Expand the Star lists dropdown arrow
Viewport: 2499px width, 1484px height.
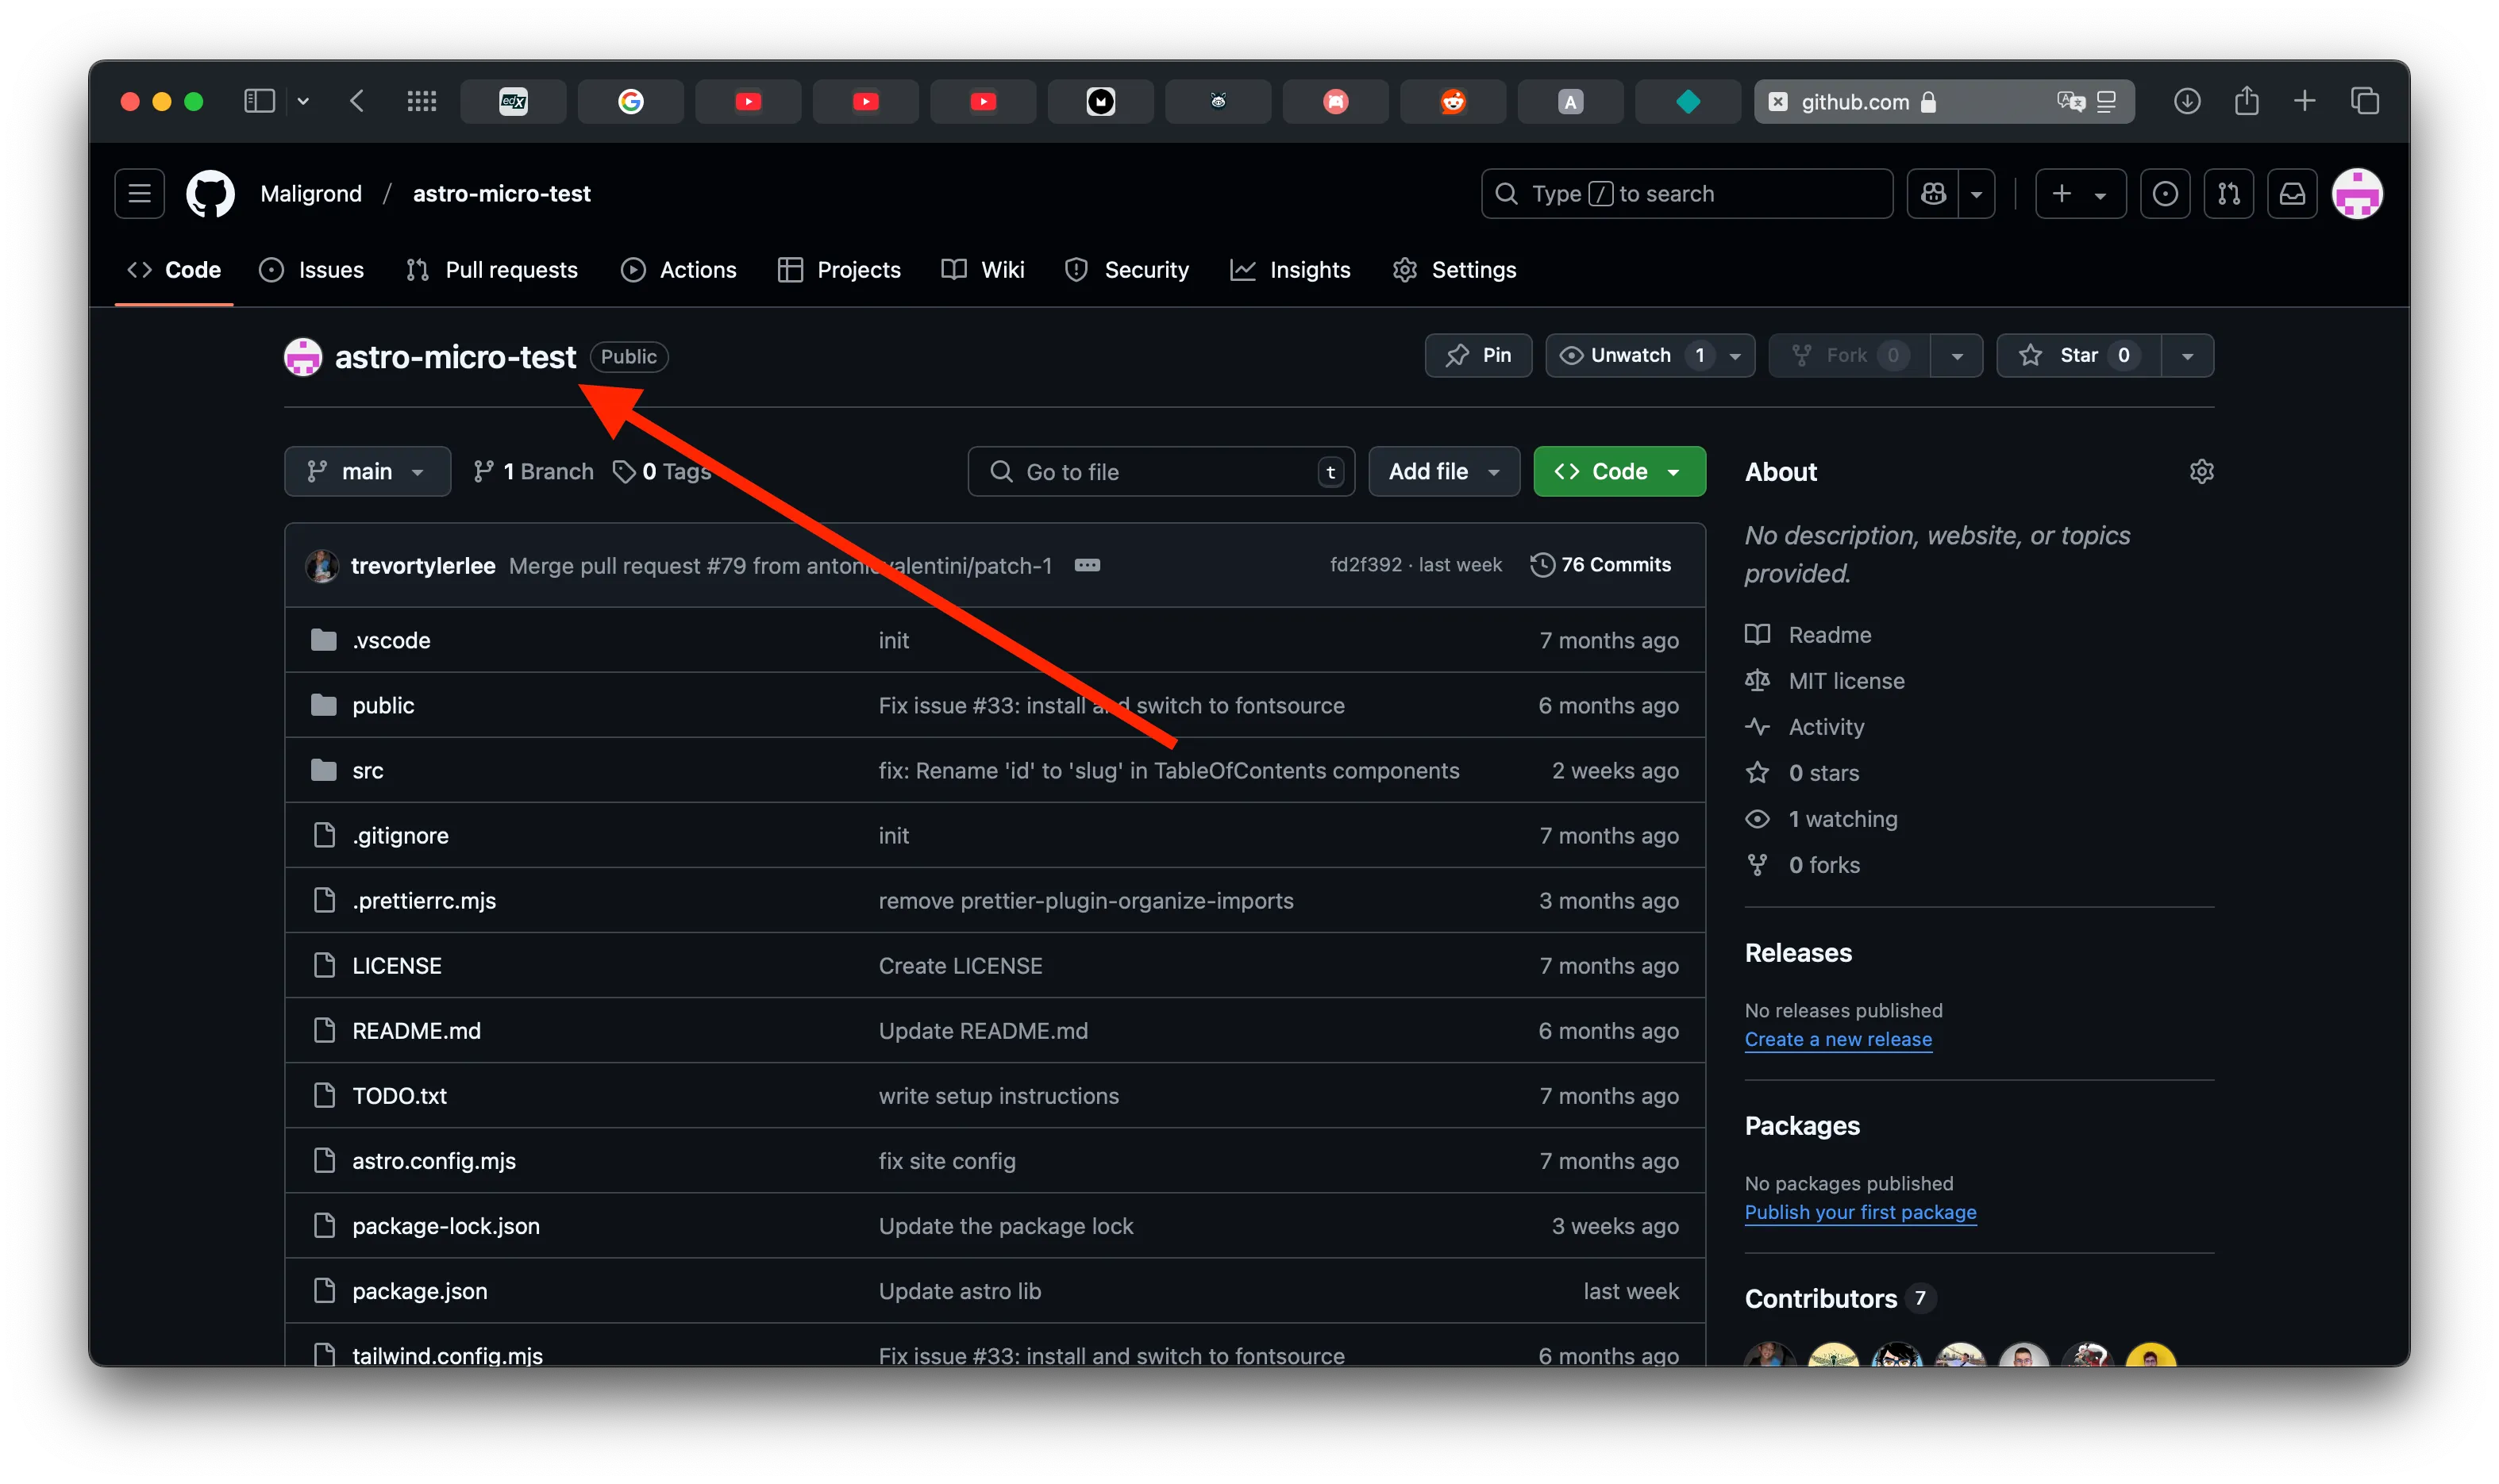tap(2188, 355)
